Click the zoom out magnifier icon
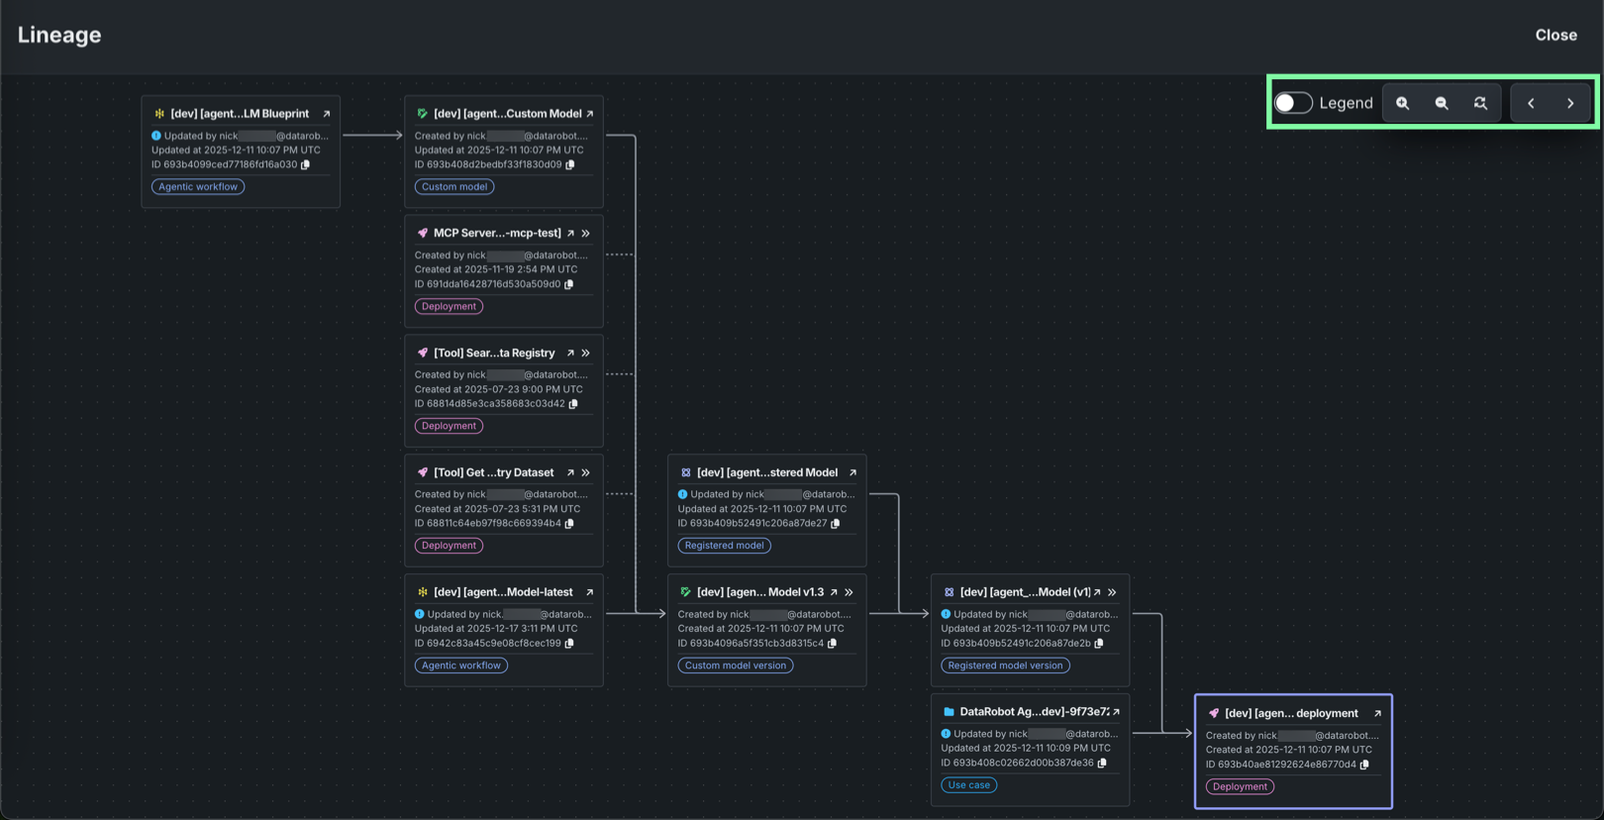 click(1442, 103)
